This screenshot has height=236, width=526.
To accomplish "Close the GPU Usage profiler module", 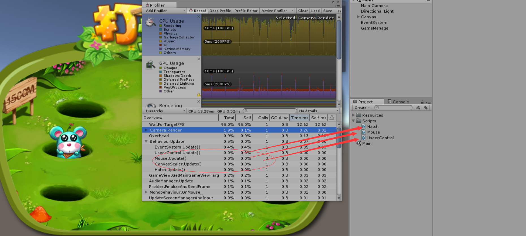I will point(199,59).
